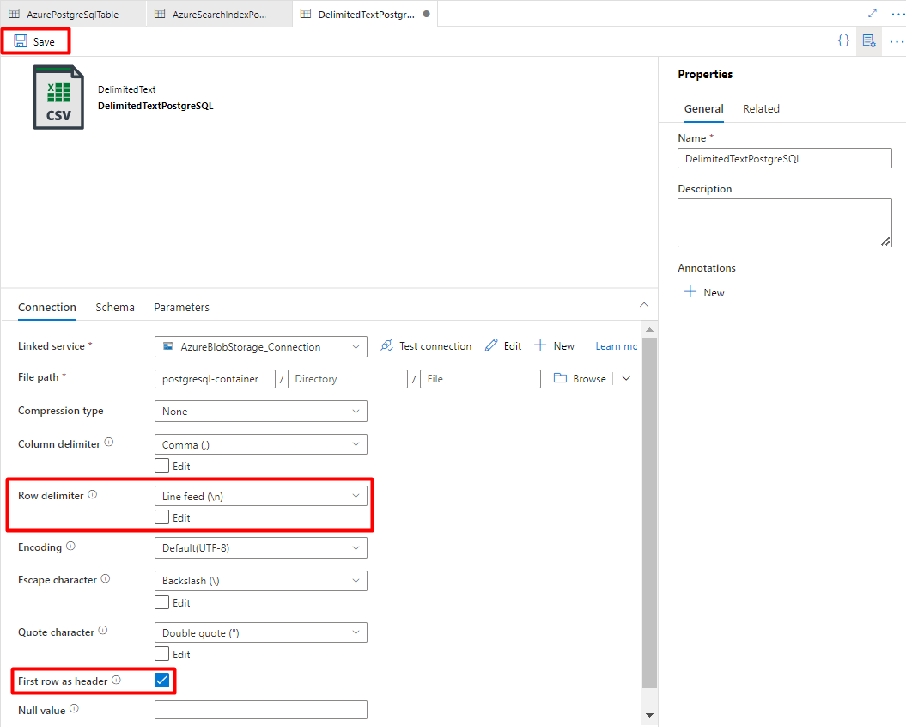
Task: Toggle the Properties pane icon
Action: click(869, 40)
